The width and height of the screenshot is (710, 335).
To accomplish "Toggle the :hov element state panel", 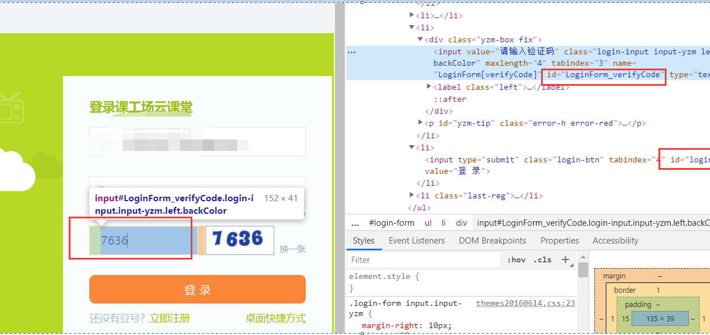I will pos(516,260).
